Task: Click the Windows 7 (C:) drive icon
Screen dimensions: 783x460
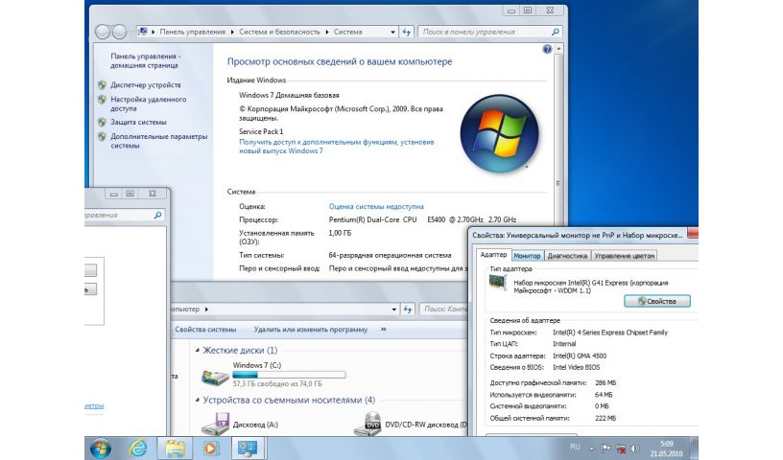Action: (215, 376)
